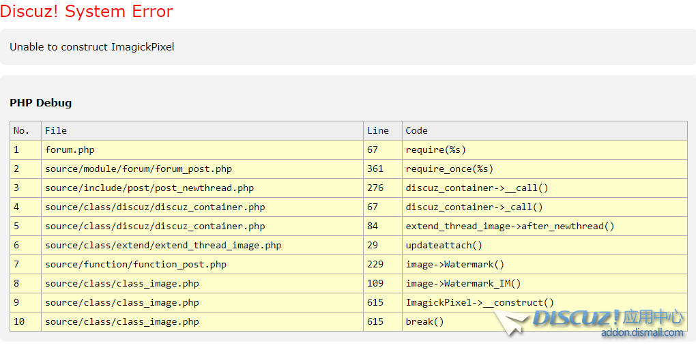Viewport: 696px width, 350px height.
Task: Select the 'Unable to construct ImagickPixel' message
Action: click(92, 46)
